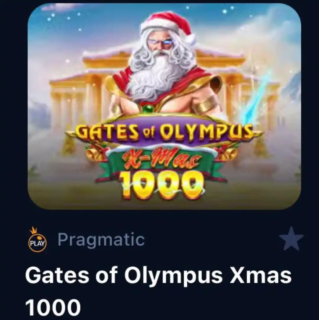Click the crown atop Pragmatic Play logo
Image resolution: width=319 pixels, height=320 pixels.
(33, 231)
